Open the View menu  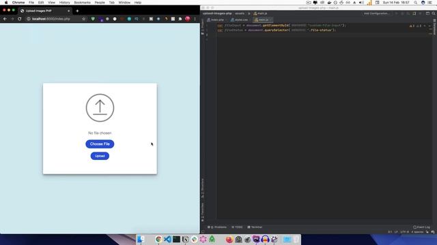pyautogui.click(x=52, y=3)
